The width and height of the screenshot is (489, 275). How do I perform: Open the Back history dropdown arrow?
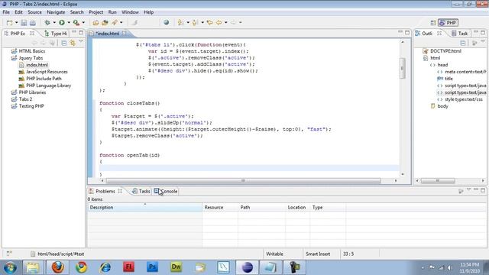coord(226,22)
